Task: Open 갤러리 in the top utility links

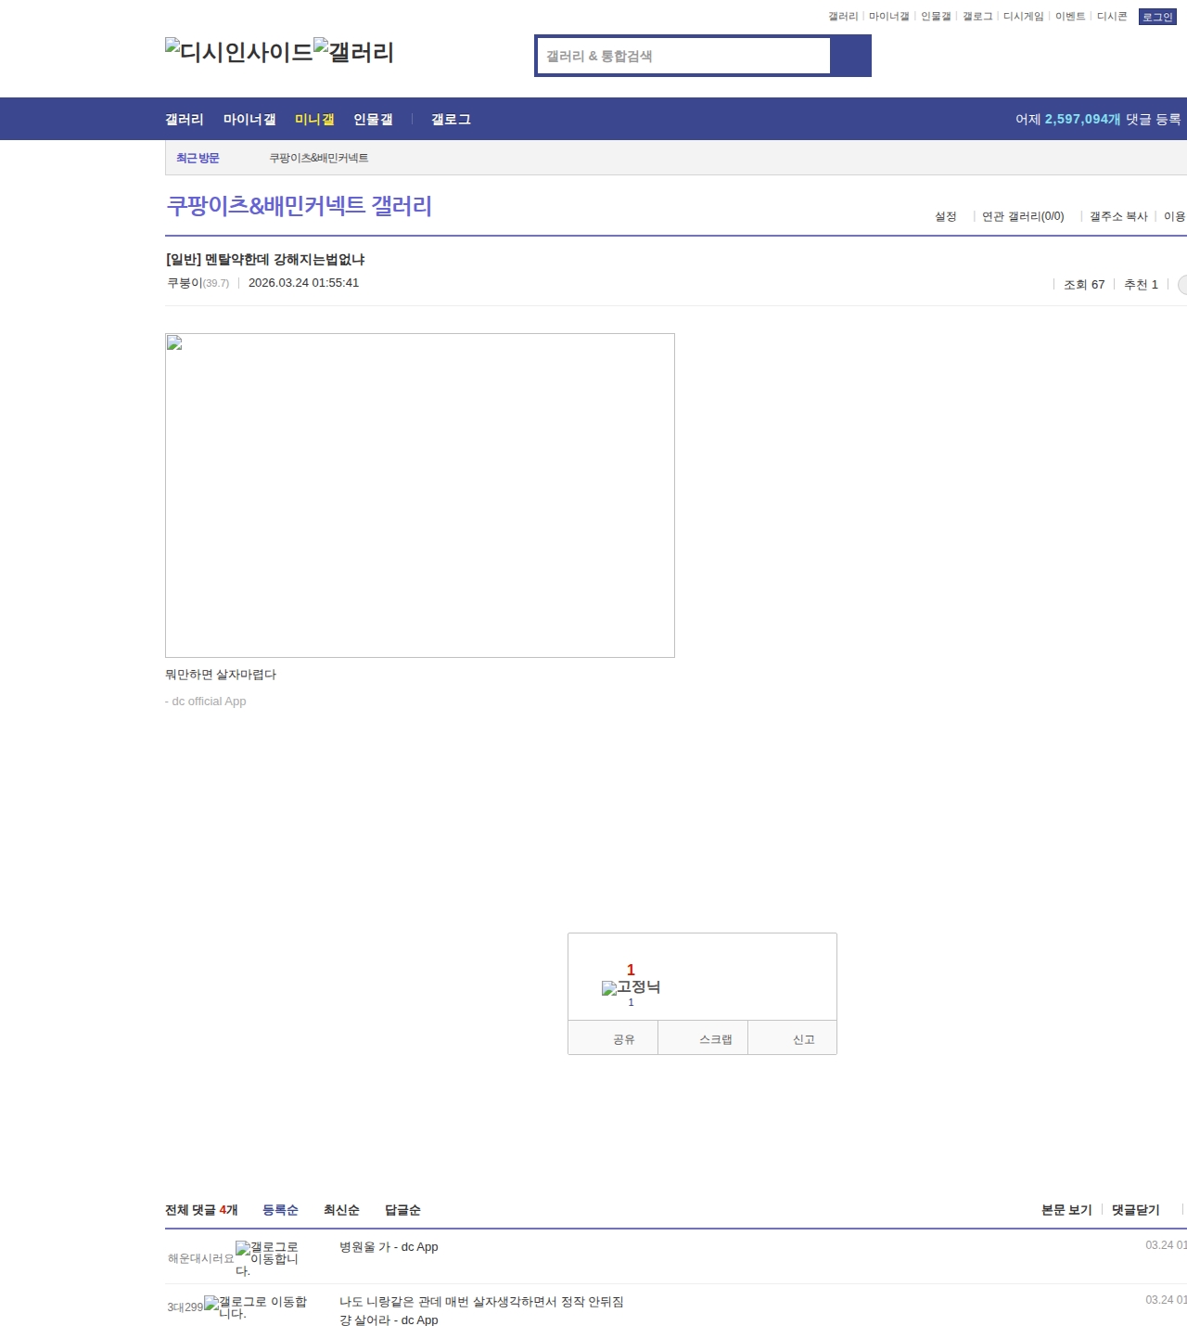Action: click(843, 17)
